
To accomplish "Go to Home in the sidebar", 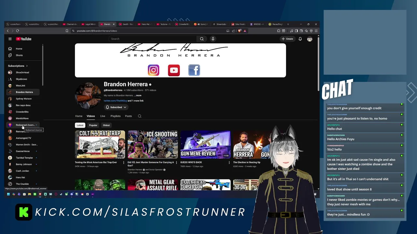I will [x=23, y=49].
